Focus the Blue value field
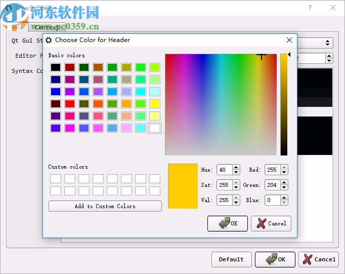The image size is (345, 274). pyautogui.click(x=273, y=200)
